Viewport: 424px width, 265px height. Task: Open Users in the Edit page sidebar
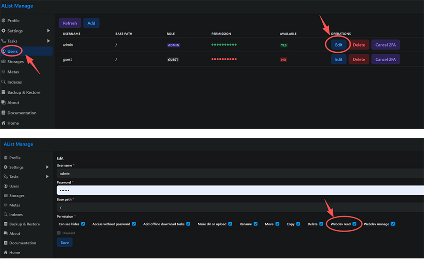[x=14, y=186]
